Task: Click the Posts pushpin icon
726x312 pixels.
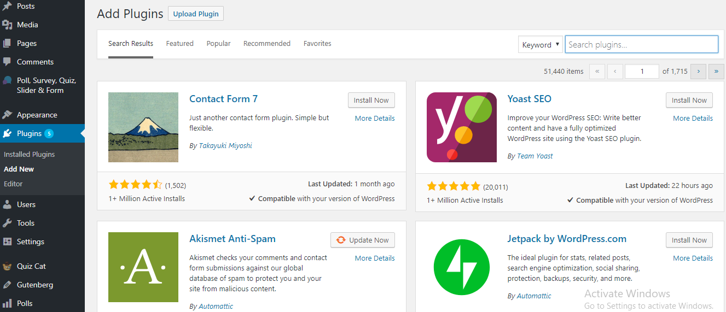Action: pyautogui.click(x=7, y=6)
